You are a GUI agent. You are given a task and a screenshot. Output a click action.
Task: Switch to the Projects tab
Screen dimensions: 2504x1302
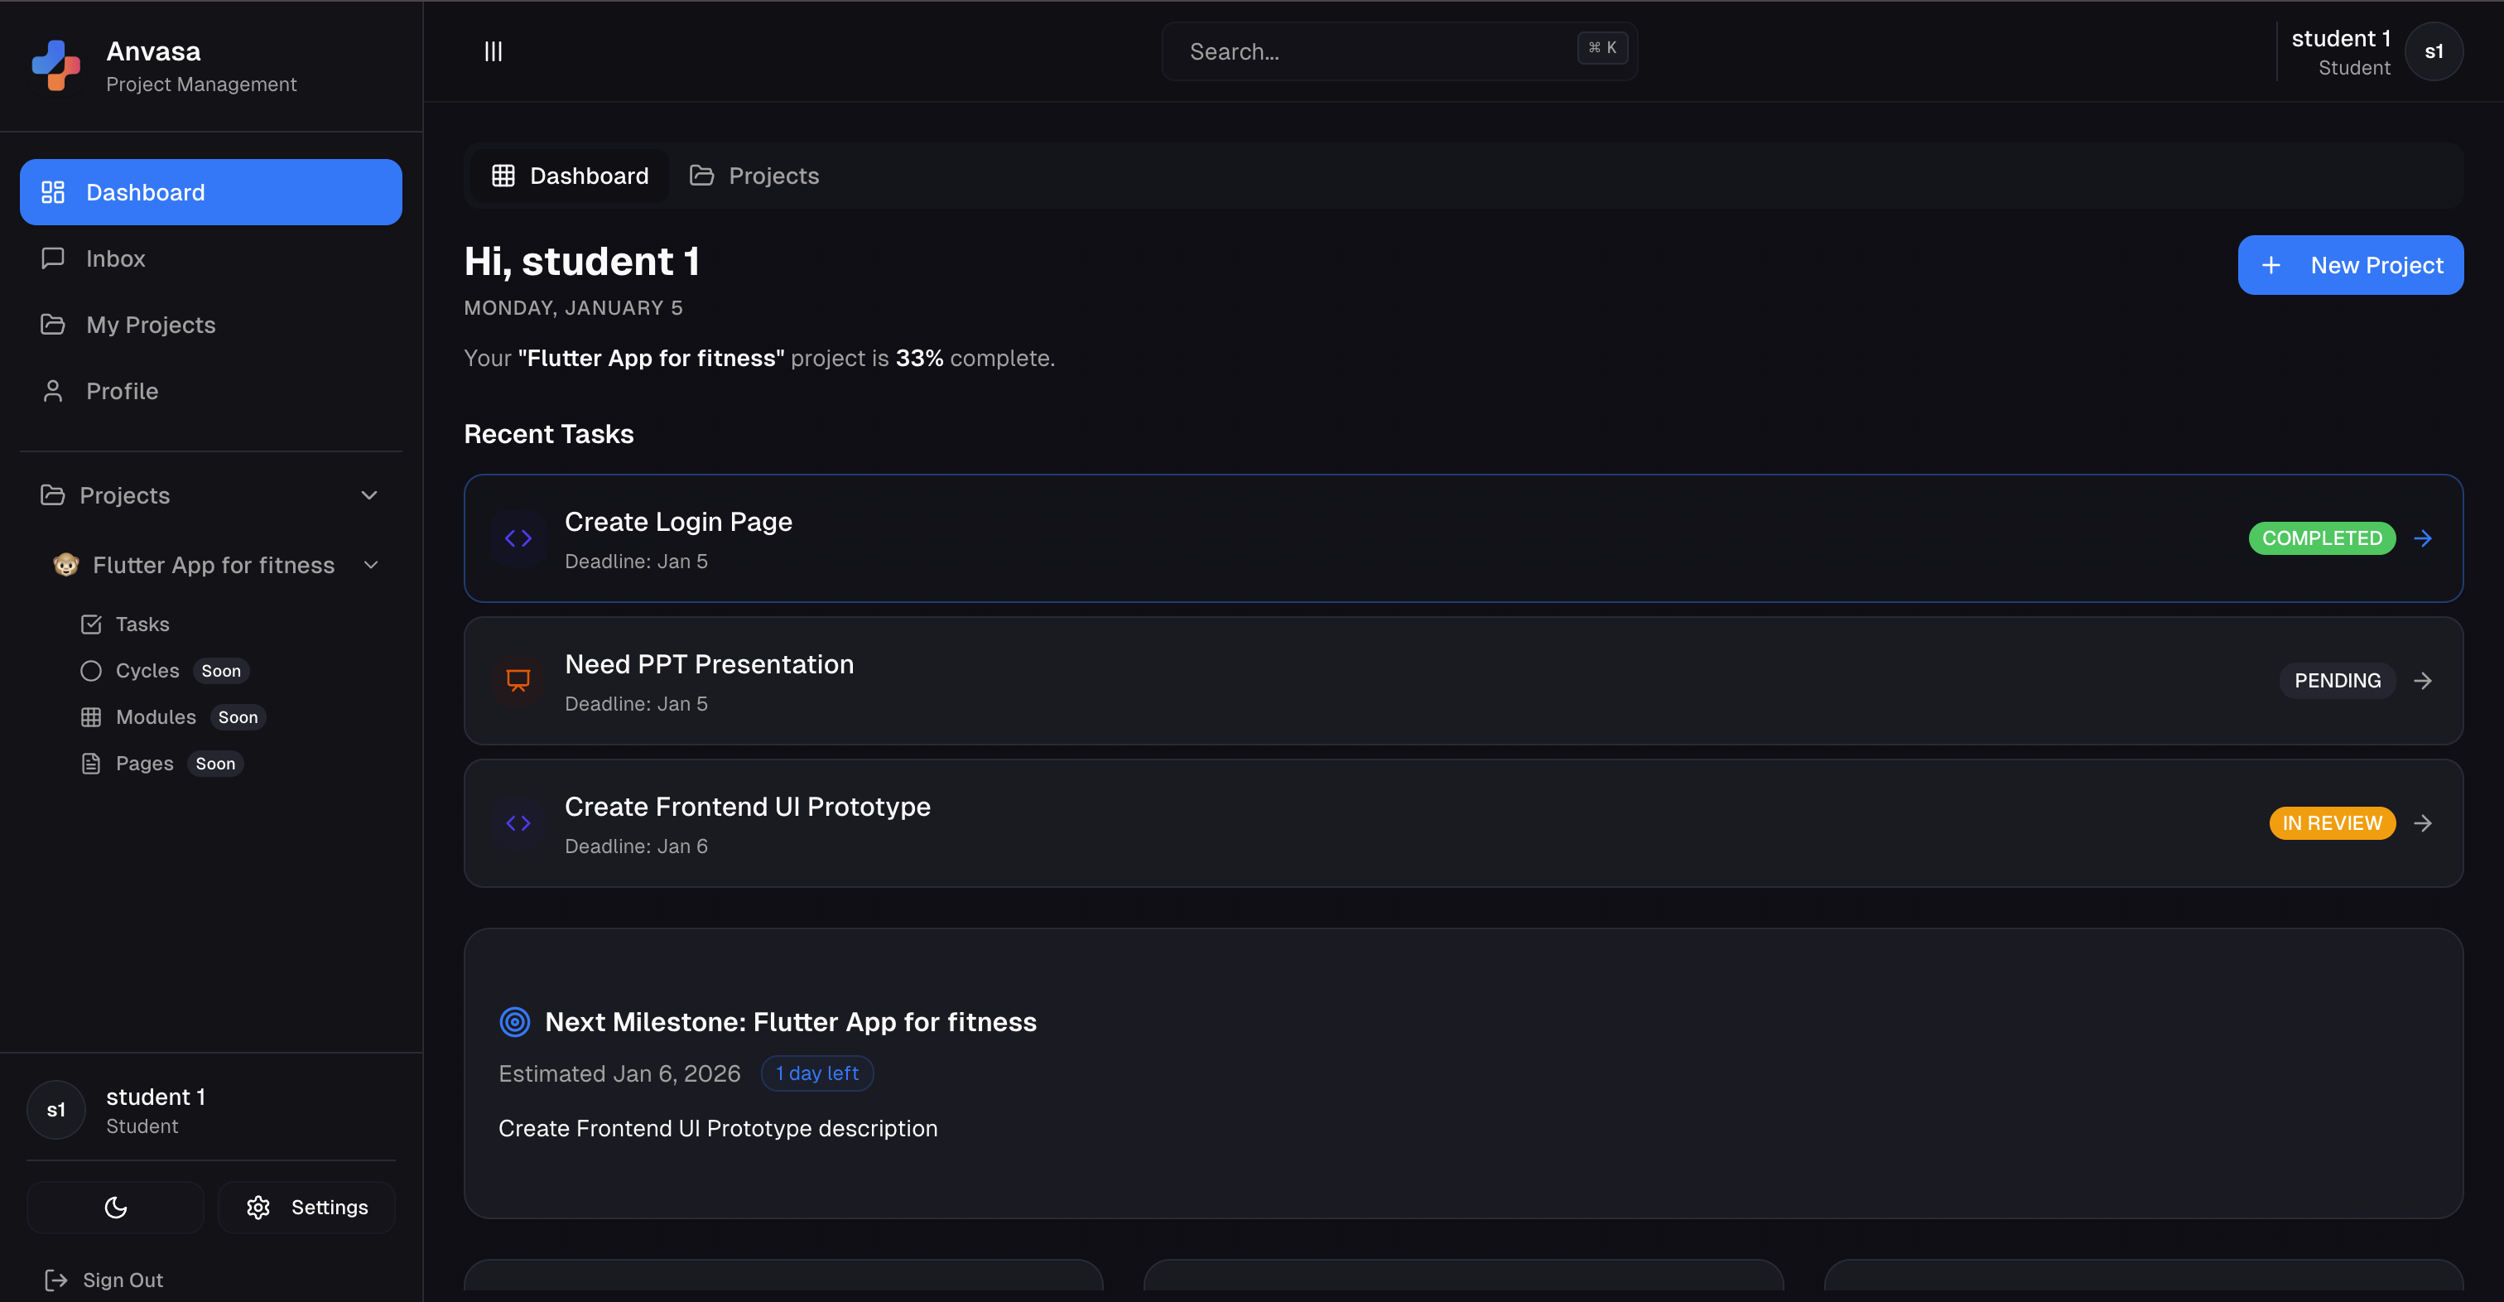[x=754, y=176]
